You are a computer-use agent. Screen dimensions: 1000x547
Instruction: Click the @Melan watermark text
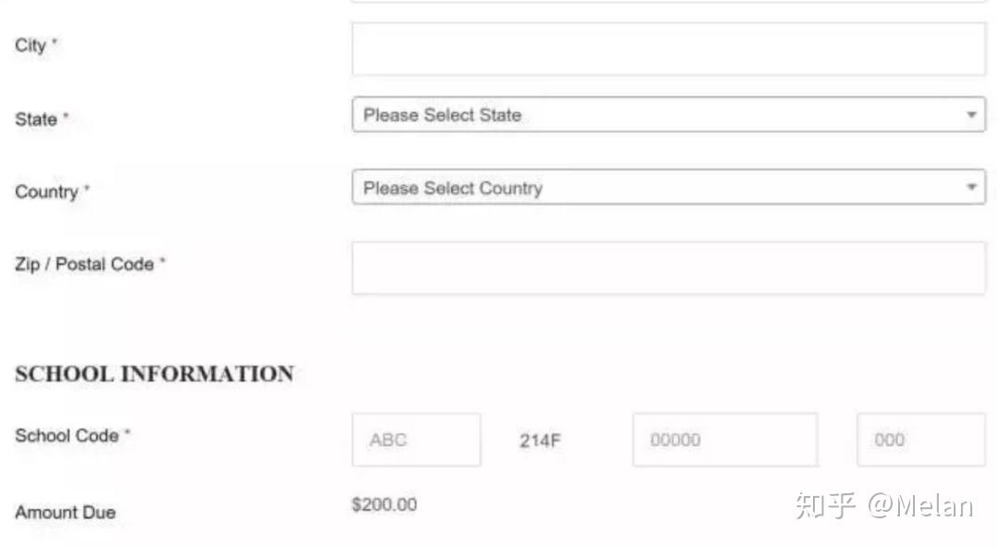[920, 506]
